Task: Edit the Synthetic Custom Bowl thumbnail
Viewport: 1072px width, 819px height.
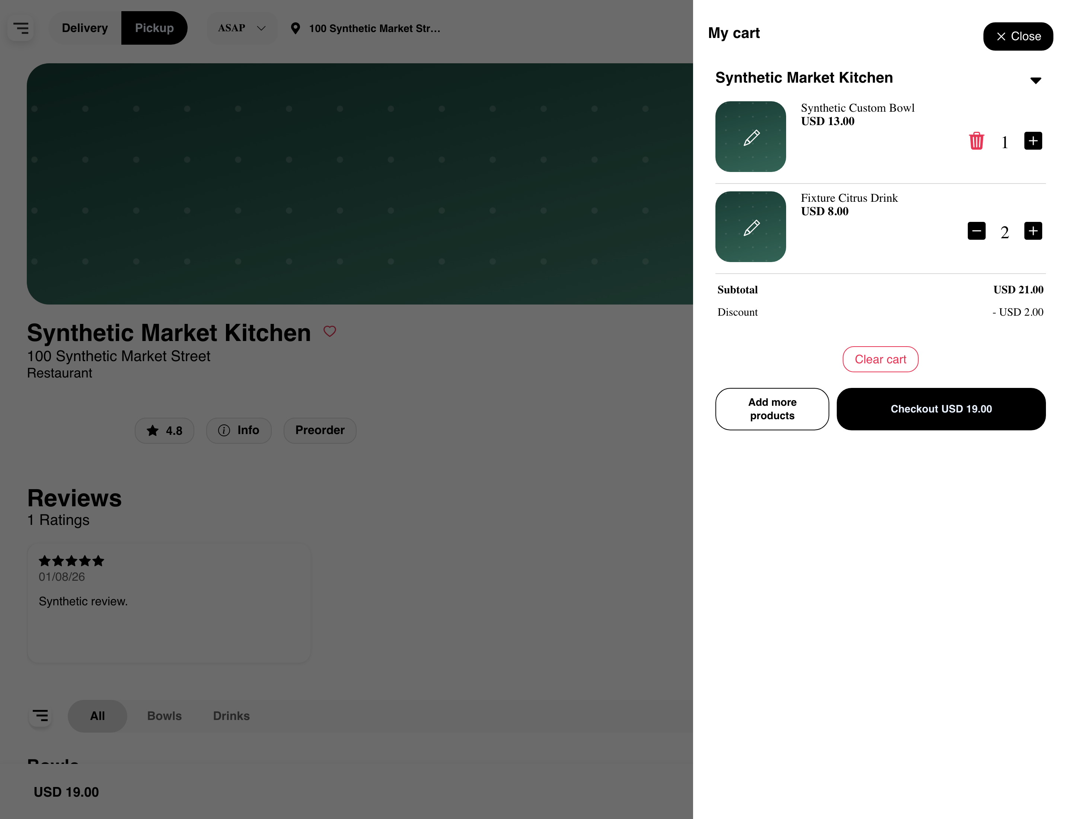Action: tap(750, 137)
